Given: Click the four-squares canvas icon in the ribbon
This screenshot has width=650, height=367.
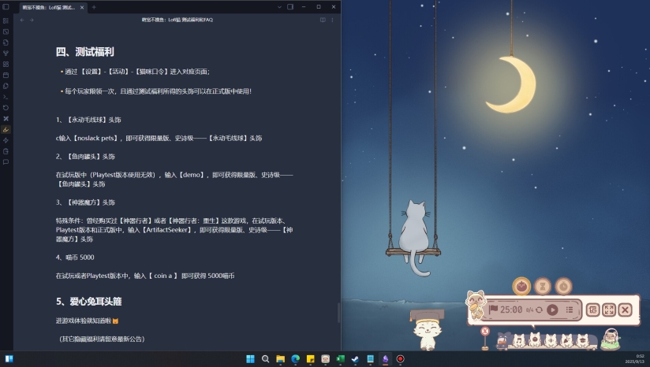Looking at the screenshot, I should pyautogui.click(x=6, y=64).
